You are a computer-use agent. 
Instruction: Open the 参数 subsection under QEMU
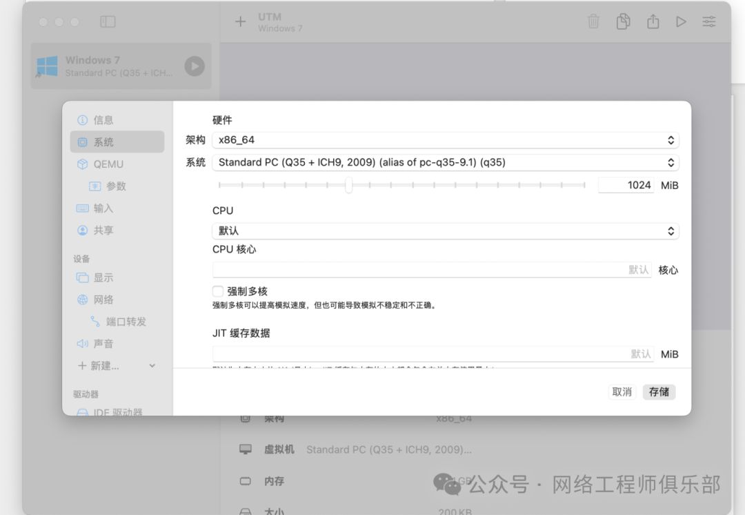coord(116,186)
